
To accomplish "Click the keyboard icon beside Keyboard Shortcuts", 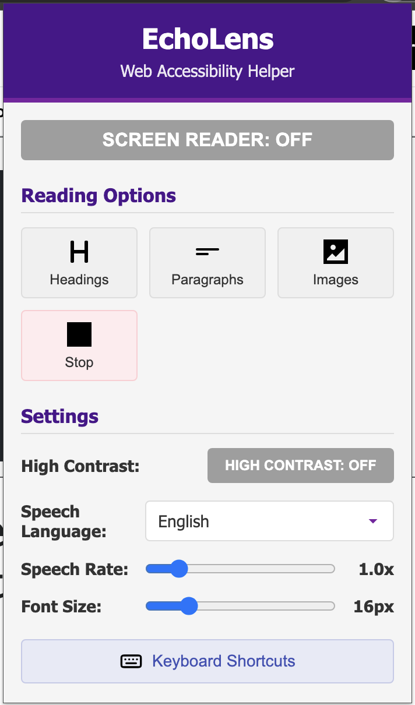I will coord(131,661).
